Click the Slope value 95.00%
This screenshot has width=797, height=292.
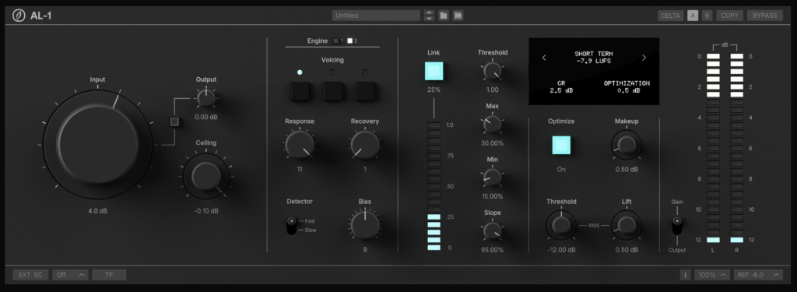(x=492, y=250)
